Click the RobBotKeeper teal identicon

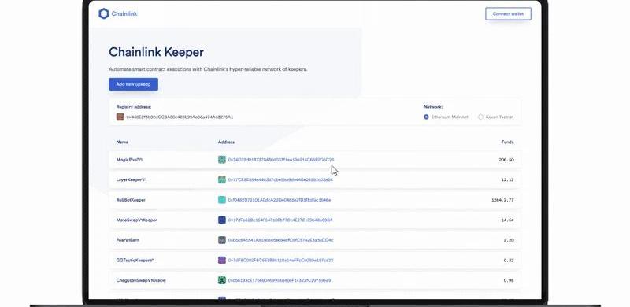point(222,200)
